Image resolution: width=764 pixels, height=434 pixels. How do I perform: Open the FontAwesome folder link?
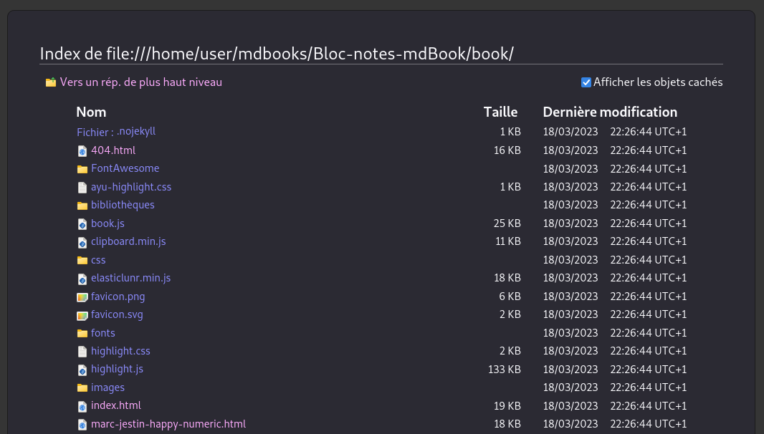[125, 168]
